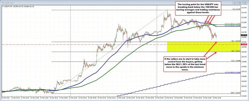Click price axis value 120.120
This screenshot has height=101, width=249.
[x=244, y=57]
